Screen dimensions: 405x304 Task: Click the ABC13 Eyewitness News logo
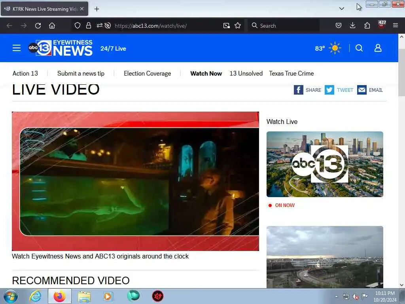click(61, 48)
